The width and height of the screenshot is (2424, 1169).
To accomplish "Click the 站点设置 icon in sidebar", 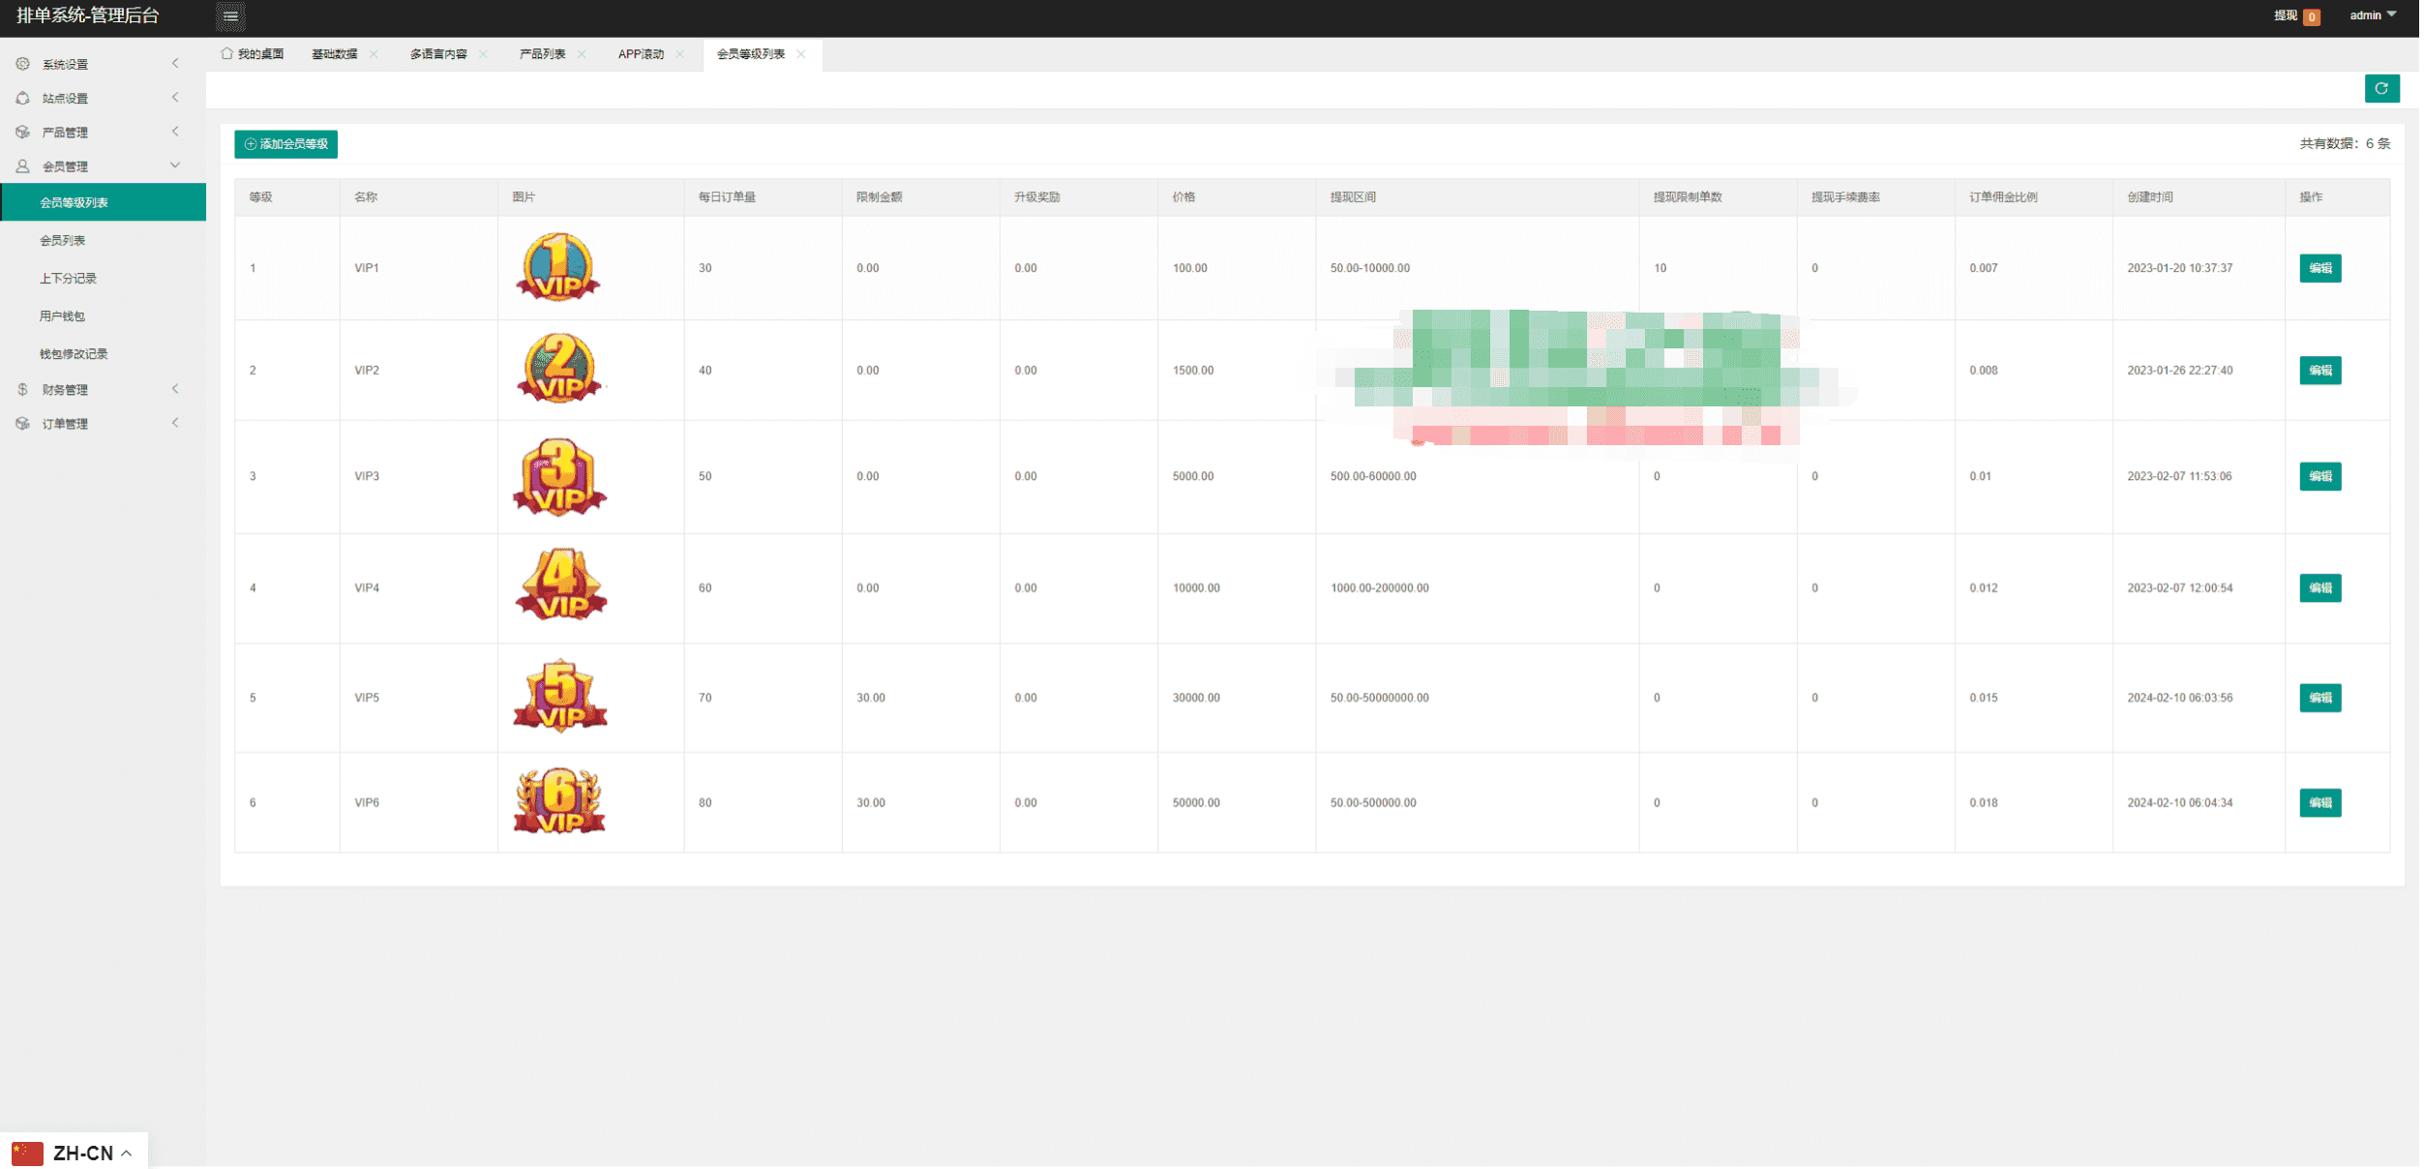I will (x=22, y=98).
